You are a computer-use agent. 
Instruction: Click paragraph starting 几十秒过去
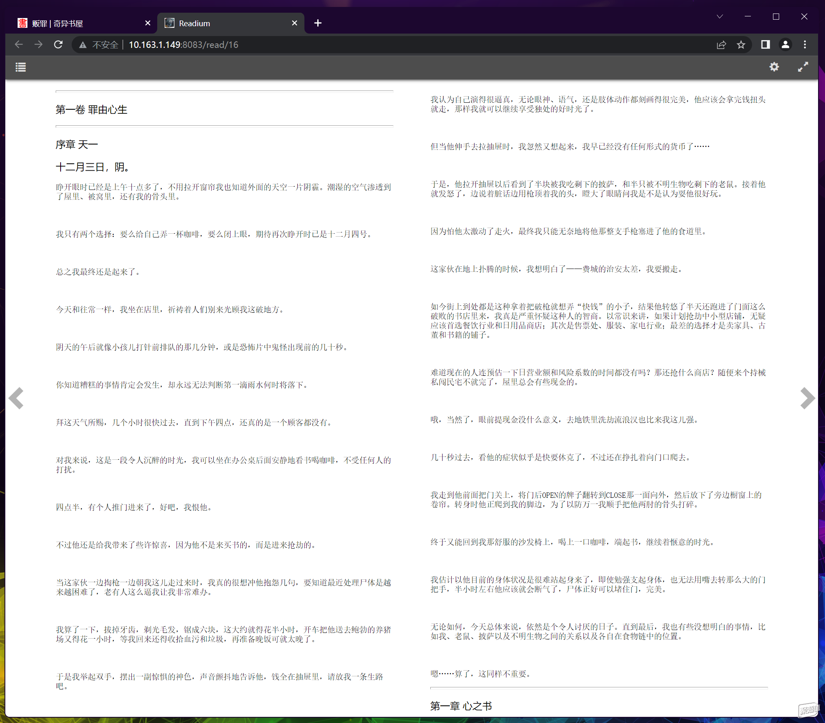(561, 457)
